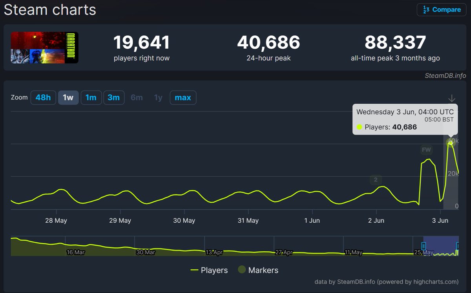
Task: Click the 20k y-axis label
Action: (454, 174)
